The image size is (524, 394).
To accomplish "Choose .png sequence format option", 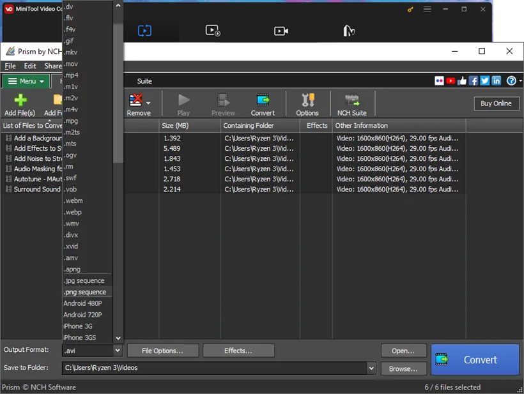I will [87, 292].
